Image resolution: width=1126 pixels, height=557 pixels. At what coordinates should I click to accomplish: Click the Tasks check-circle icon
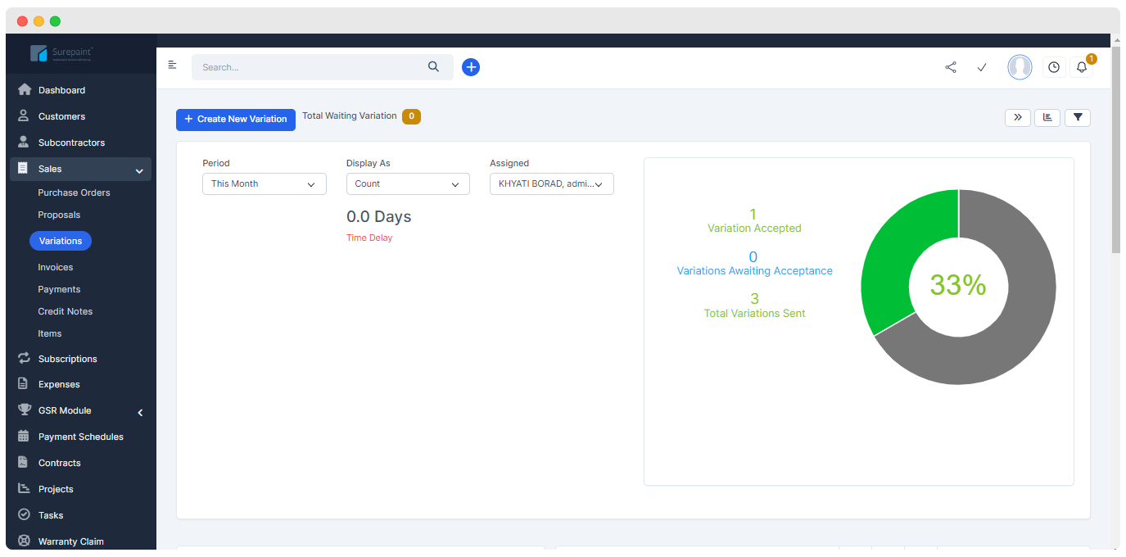(x=25, y=515)
